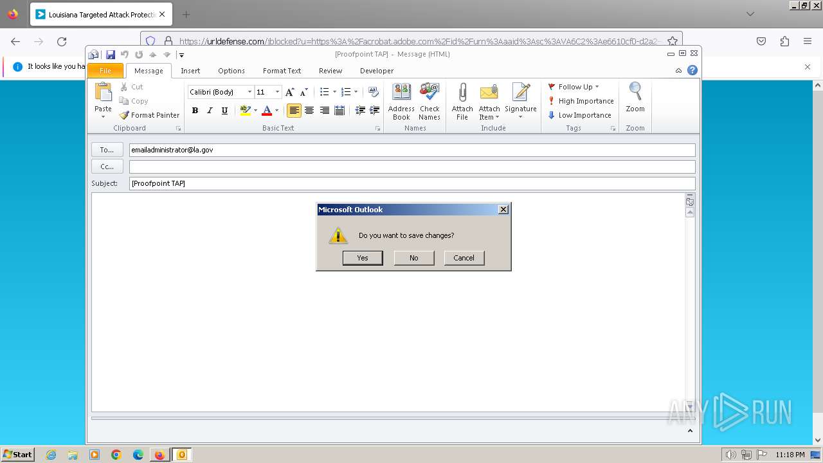Toggle underline formatting
Image resolution: width=823 pixels, height=463 pixels.
[x=224, y=111]
